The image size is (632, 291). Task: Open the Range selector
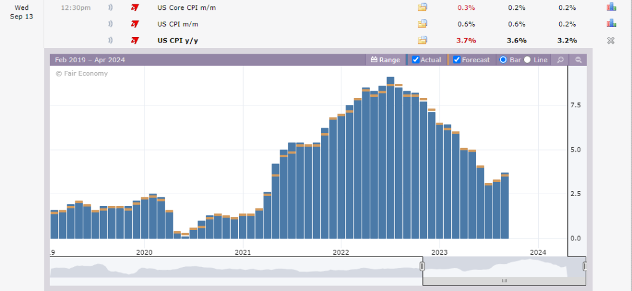click(x=385, y=60)
